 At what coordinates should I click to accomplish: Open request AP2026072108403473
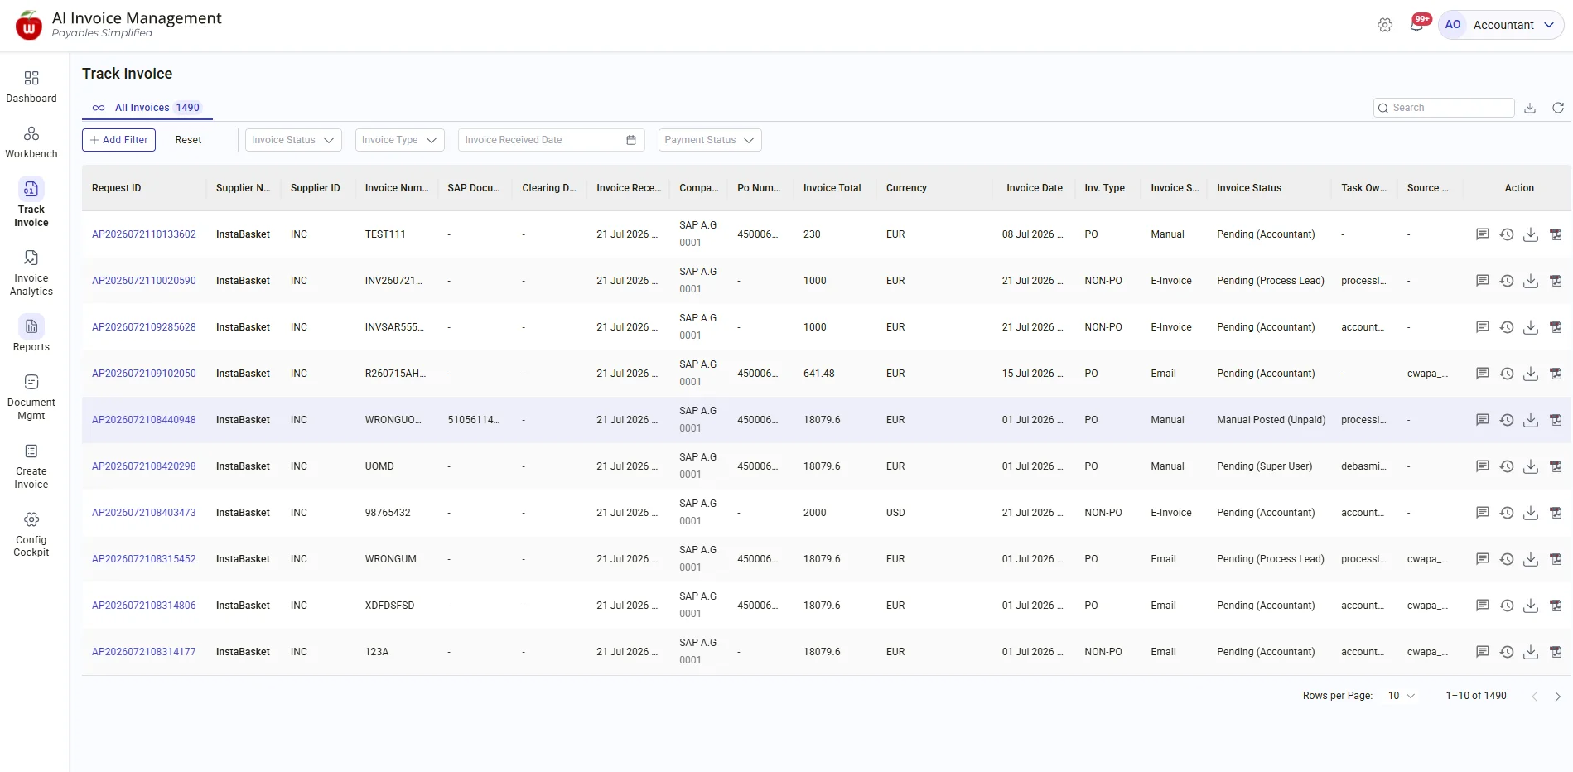click(x=144, y=513)
